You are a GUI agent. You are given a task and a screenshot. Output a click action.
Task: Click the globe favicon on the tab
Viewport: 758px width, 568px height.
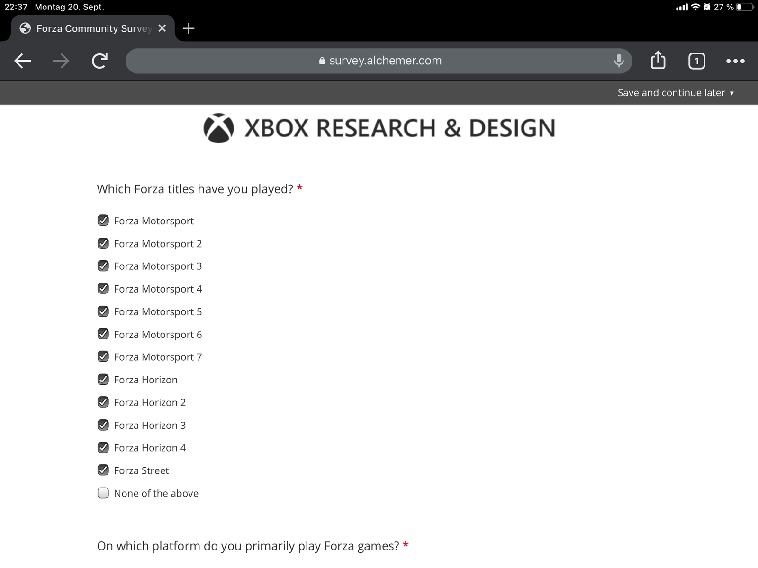[x=25, y=28]
